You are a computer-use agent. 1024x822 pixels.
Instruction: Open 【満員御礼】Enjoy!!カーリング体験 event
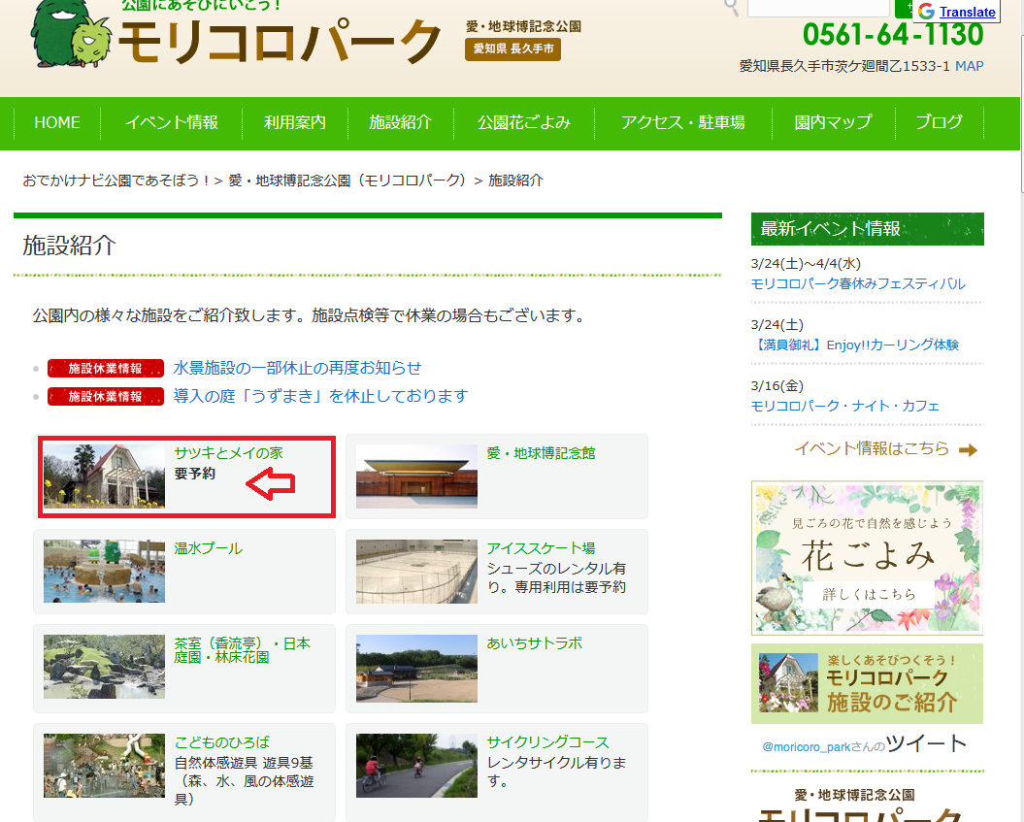(855, 345)
